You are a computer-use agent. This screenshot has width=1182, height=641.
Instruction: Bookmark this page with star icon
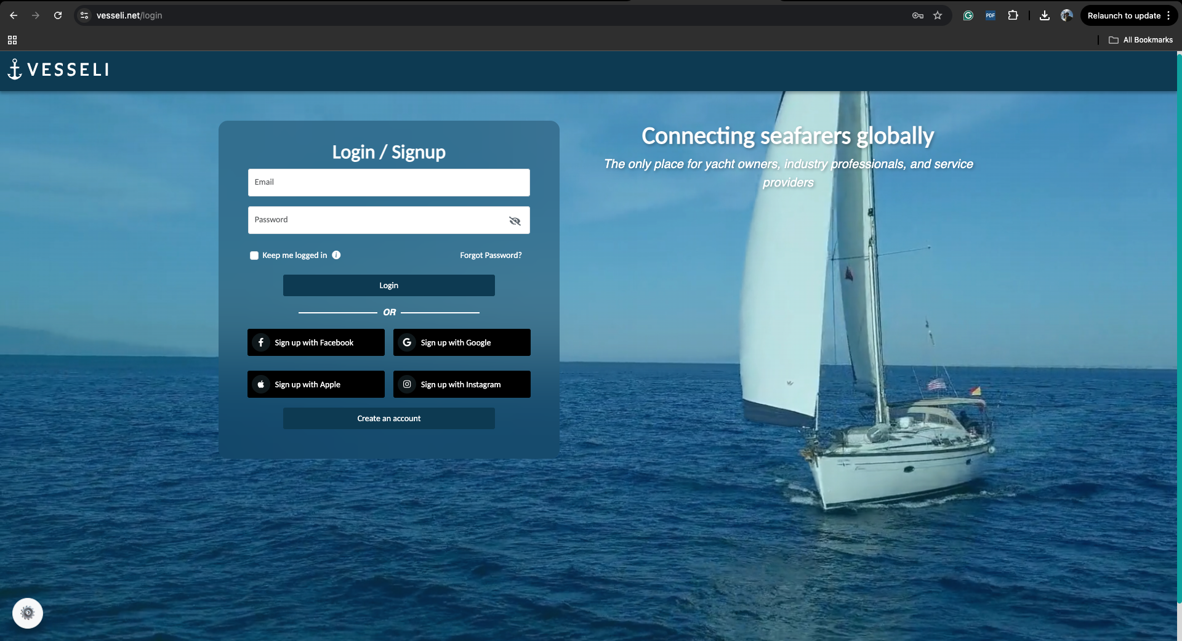[x=938, y=15]
